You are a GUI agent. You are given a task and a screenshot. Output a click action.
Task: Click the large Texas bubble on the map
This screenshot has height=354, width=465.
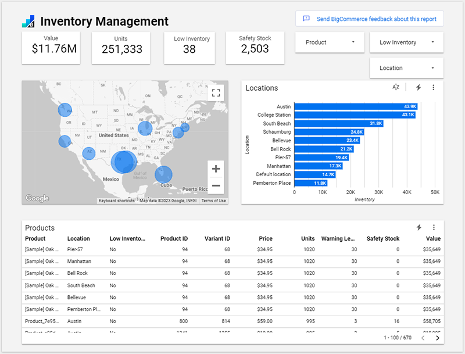click(124, 161)
